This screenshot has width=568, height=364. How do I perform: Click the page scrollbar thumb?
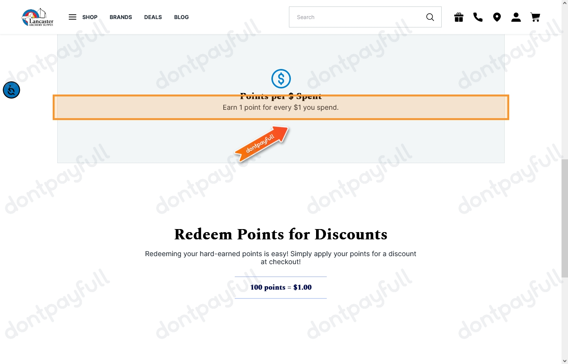[x=565, y=218]
